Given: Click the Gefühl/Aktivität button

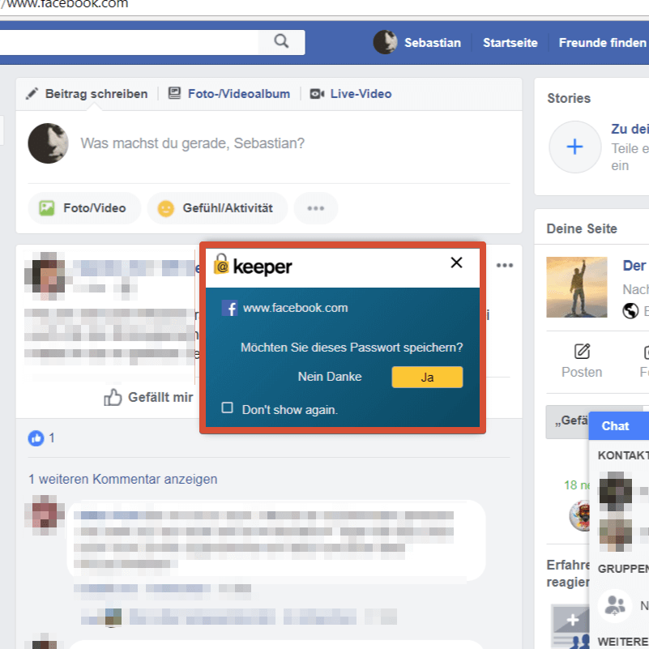Looking at the screenshot, I should [x=217, y=208].
